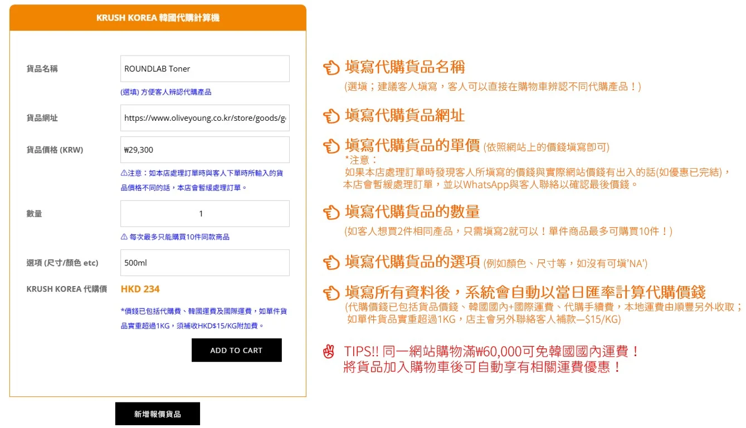746x428 pixels.
Task: Click the warning triangle in the price note
Action: click(x=124, y=173)
